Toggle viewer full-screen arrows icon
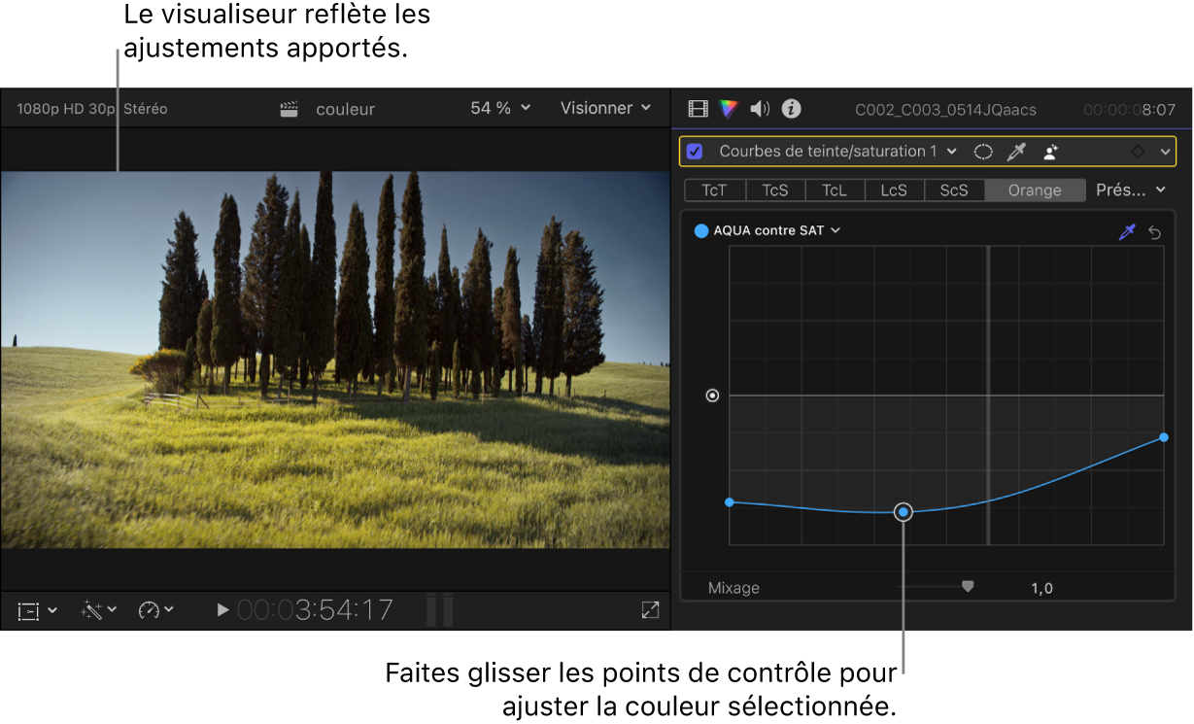 (650, 610)
